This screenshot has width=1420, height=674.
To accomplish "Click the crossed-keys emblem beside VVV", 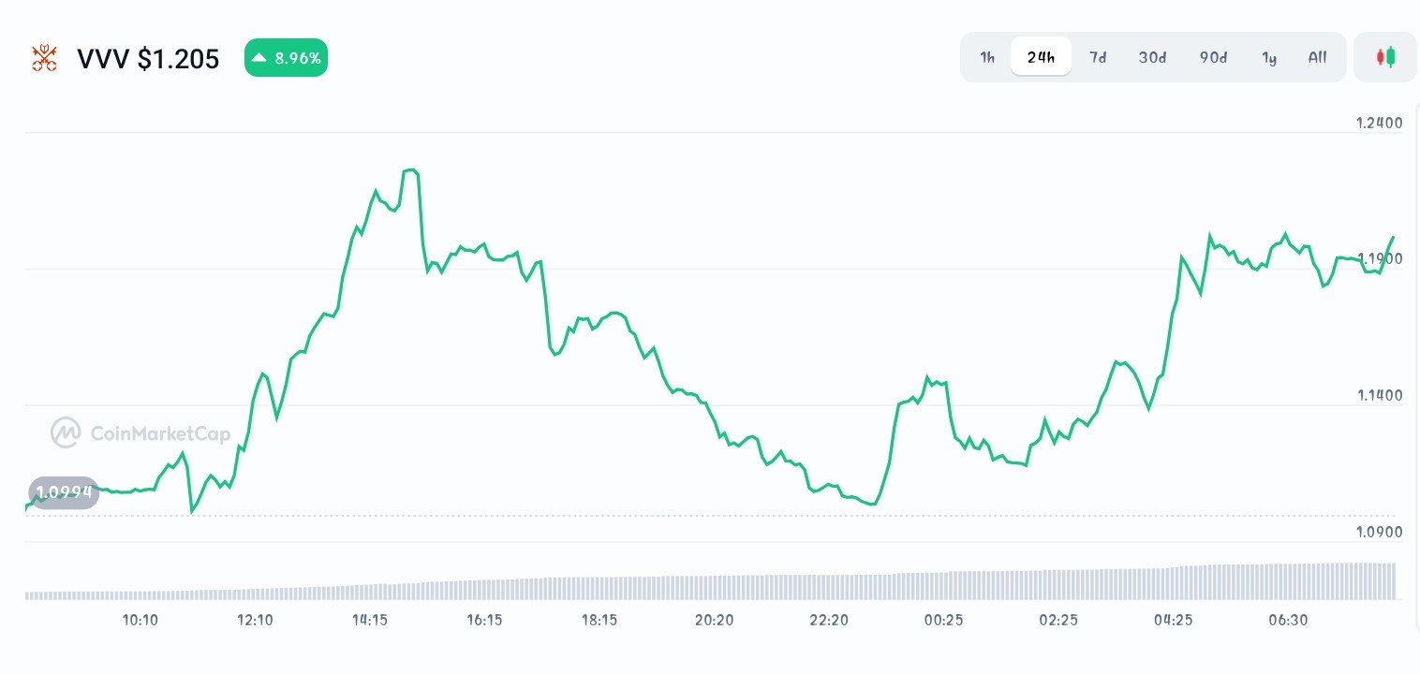I will point(44,57).
